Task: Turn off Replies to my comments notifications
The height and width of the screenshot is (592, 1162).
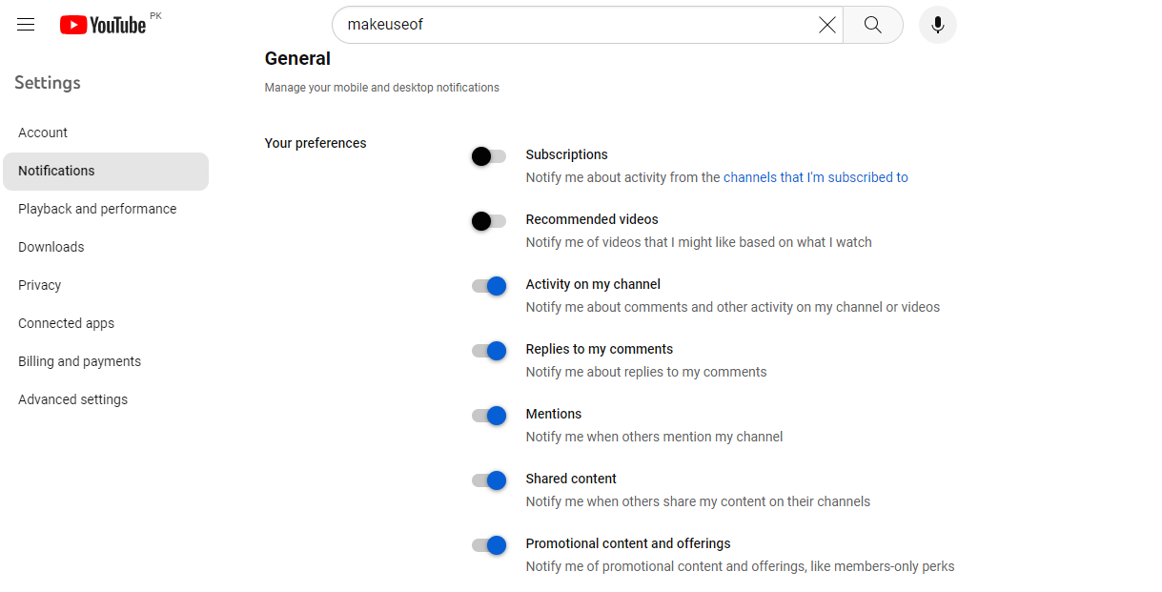Action: [x=488, y=351]
